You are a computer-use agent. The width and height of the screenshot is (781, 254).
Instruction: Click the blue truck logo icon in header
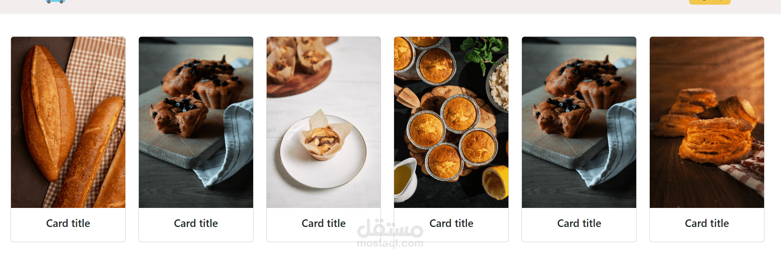(x=55, y=1)
